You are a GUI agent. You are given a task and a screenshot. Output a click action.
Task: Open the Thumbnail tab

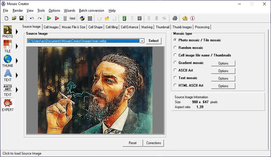tap(162, 27)
